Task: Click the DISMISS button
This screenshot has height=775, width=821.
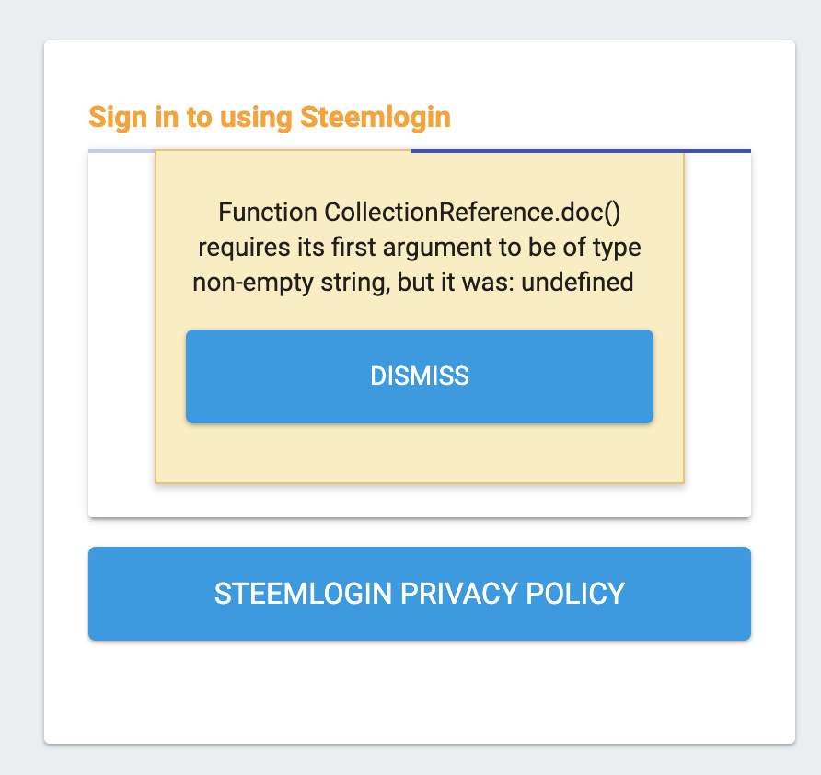Action: click(419, 376)
